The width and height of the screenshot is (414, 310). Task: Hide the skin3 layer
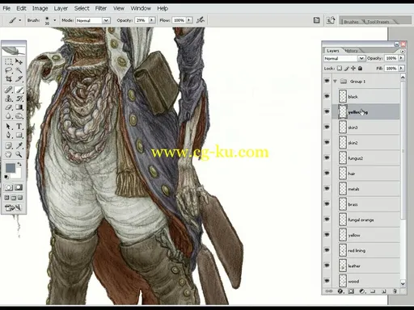(x=327, y=127)
